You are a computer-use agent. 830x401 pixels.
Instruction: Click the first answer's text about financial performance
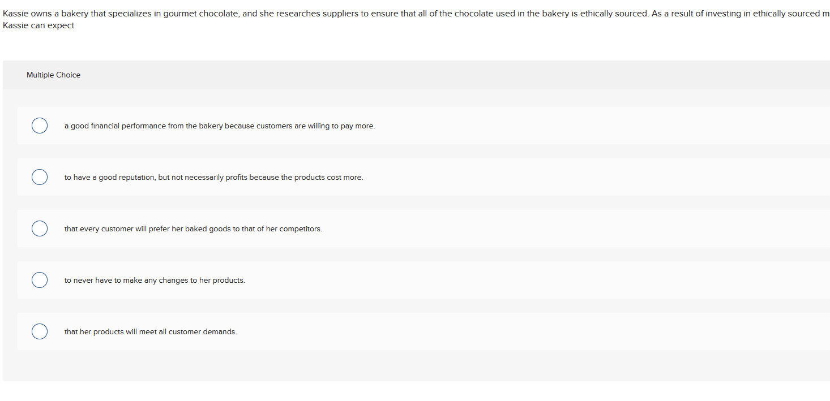(x=220, y=126)
